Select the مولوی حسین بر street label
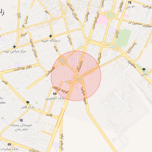The image size is (152, 152). pos(140,25)
